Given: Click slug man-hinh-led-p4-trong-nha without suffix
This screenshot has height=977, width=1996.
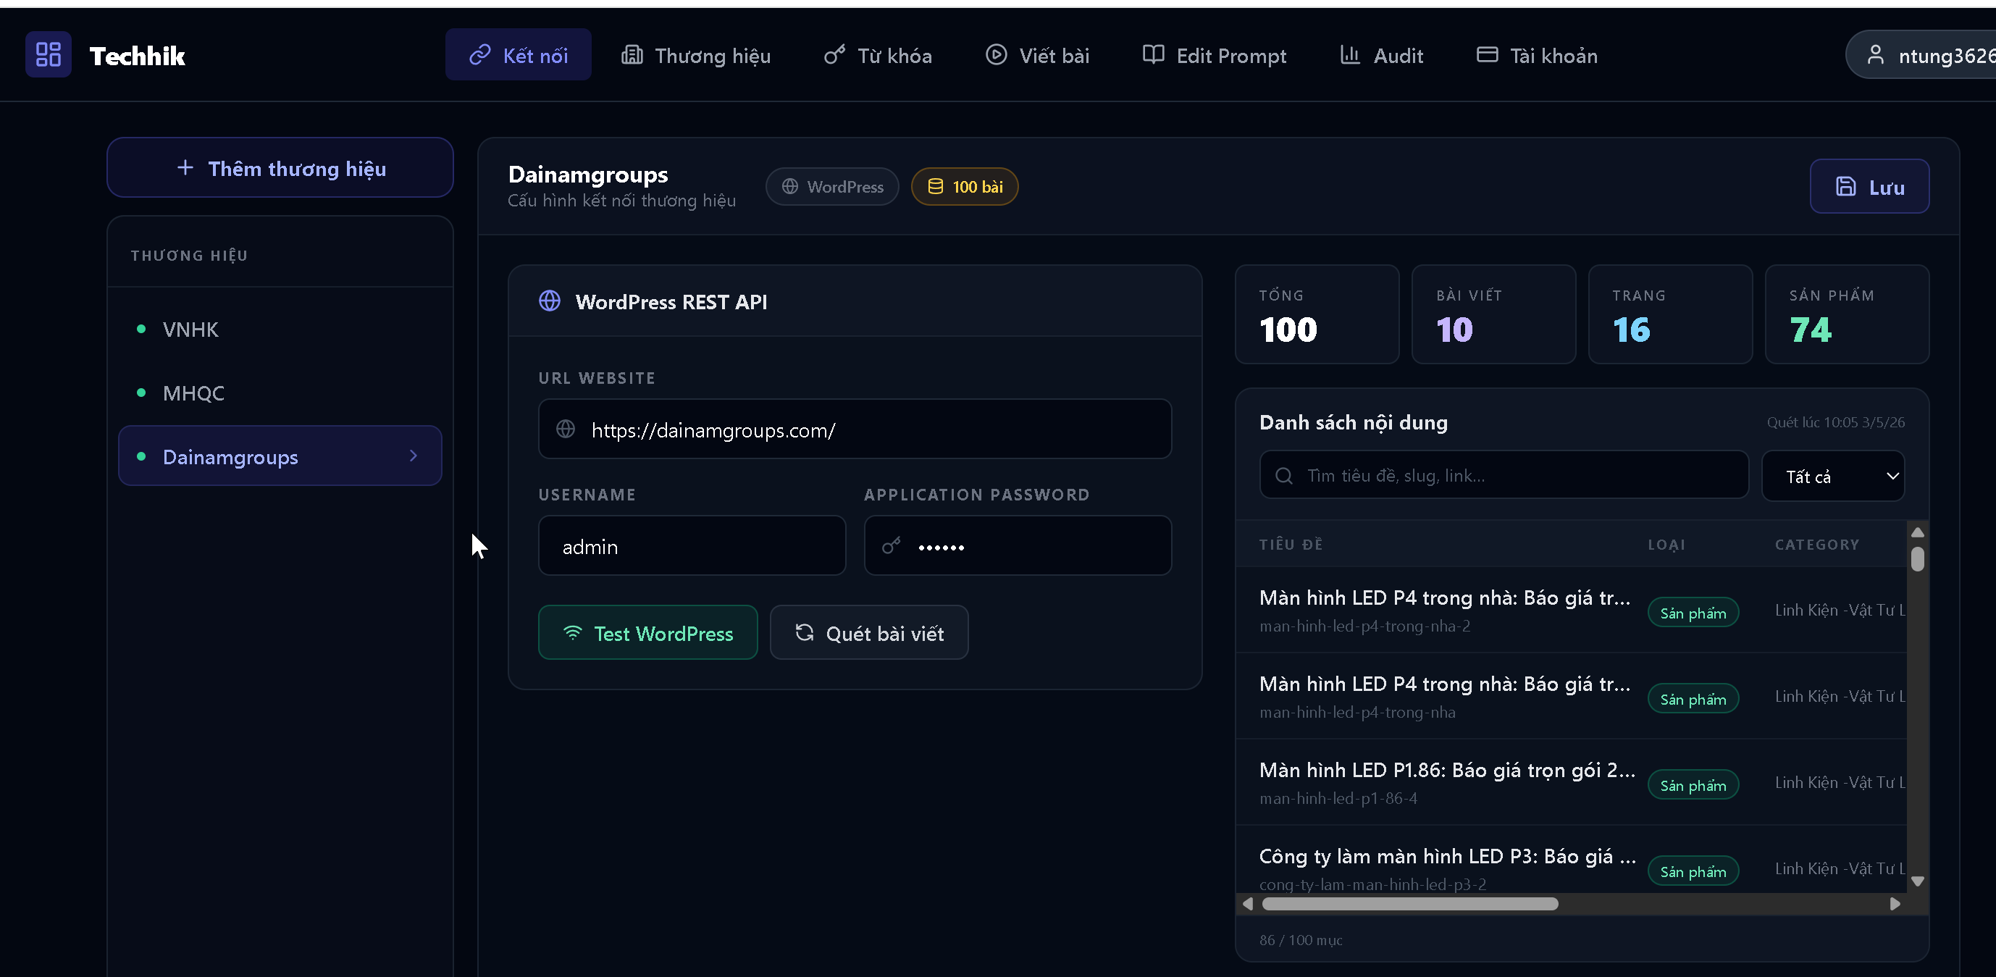Looking at the screenshot, I should pos(1357,712).
